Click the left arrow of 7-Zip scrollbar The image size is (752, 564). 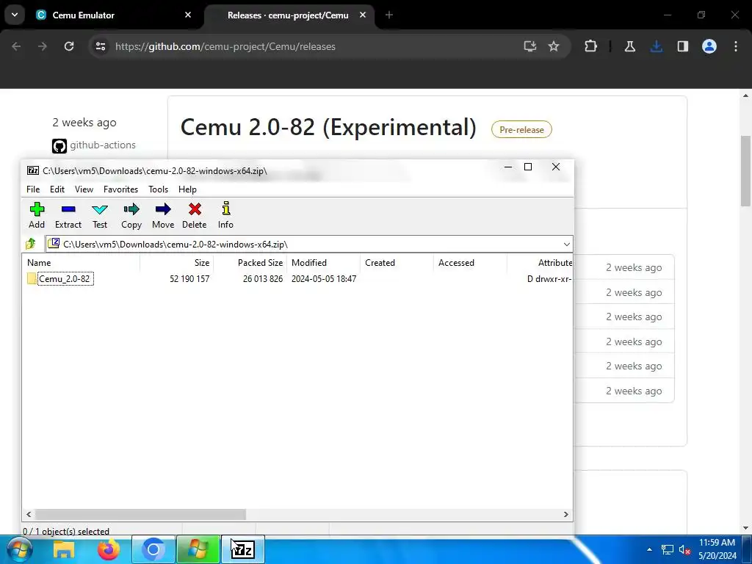(29, 514)
